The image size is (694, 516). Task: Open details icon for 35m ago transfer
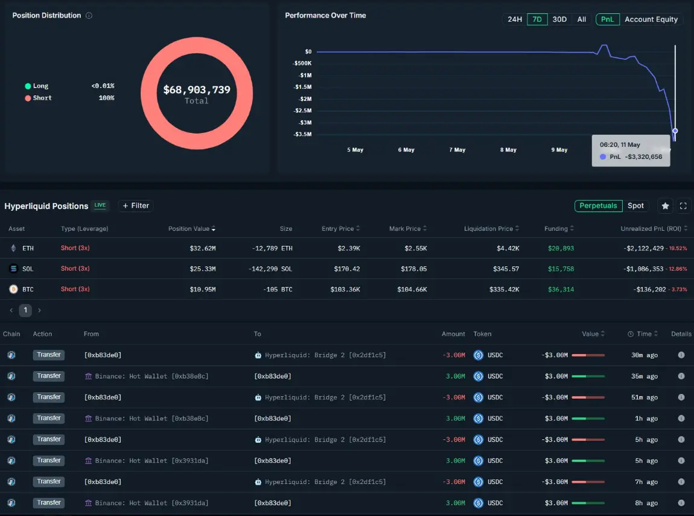click(681, 376)
